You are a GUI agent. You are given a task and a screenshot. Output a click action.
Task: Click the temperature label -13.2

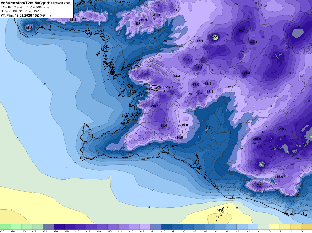tap(83, 18)
